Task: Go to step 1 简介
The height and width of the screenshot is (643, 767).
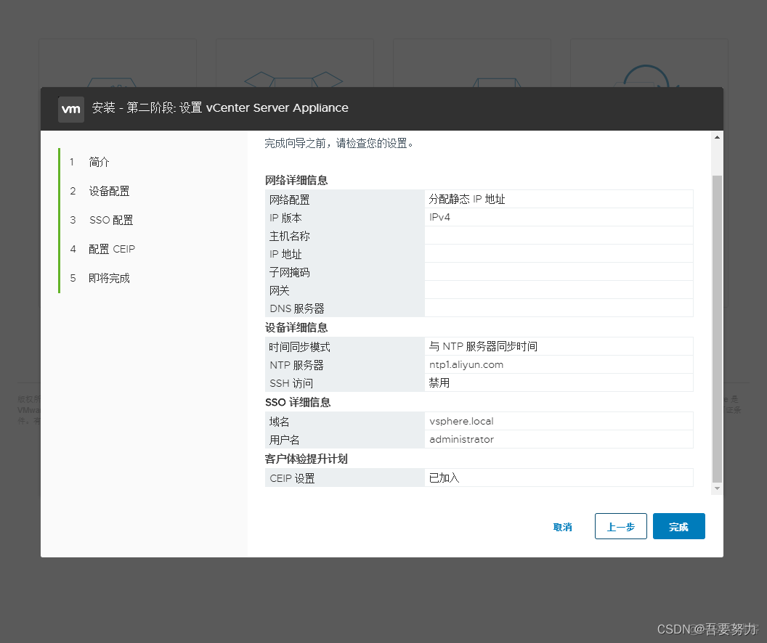Action: [x=99, y=163]
